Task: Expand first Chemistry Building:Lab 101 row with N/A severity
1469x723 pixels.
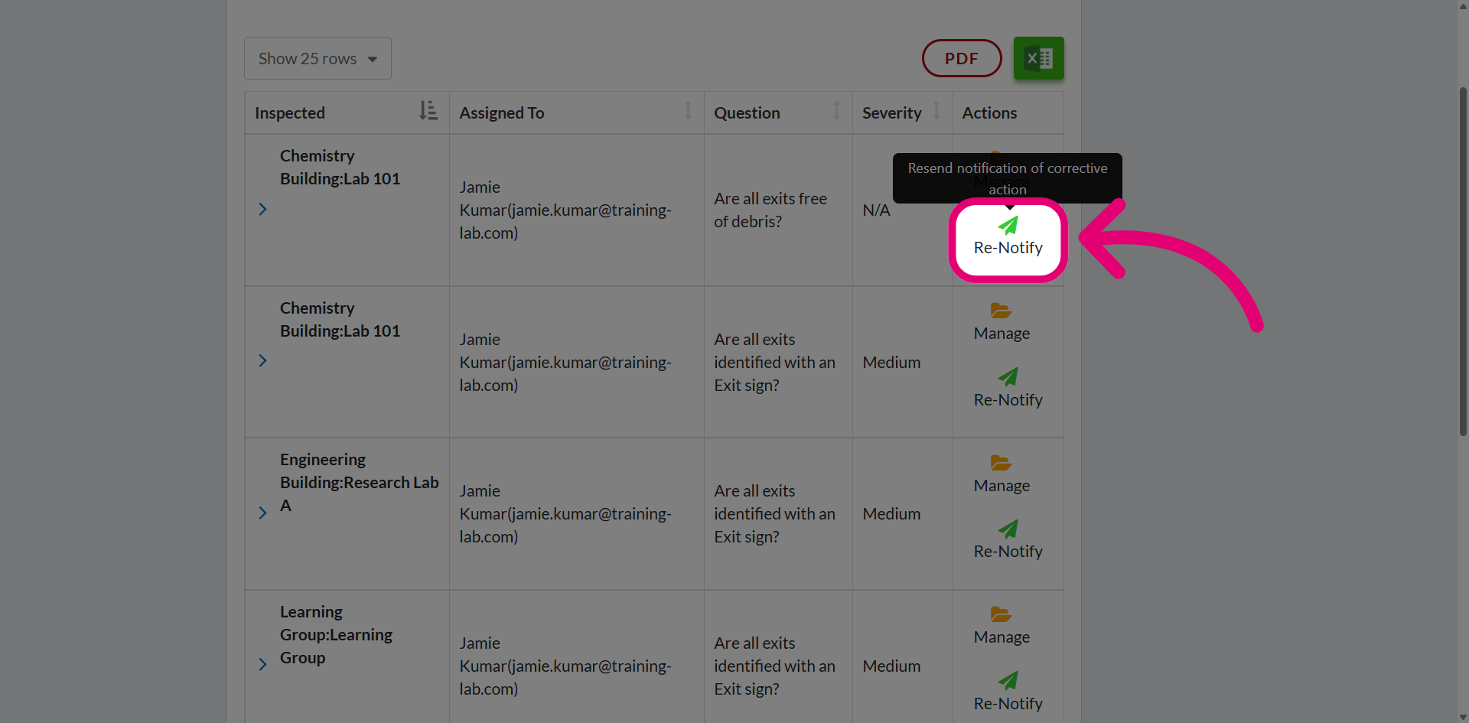Action: [262, 209]
